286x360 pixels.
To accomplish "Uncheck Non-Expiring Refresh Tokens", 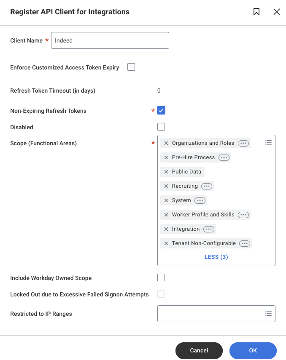I will (x=161, y=110).
